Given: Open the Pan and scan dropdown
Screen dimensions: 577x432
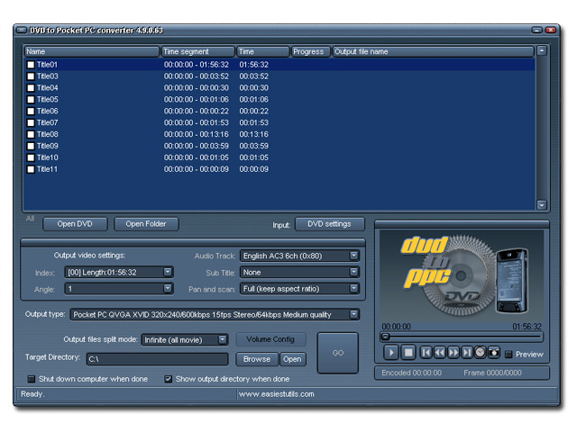Looking at the screenshot, I should pos(353,289).
